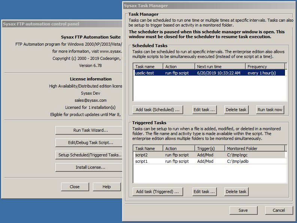Select the script2 triggered task row
This screenshot has height=223, width=297.
[x=209, y=155]
